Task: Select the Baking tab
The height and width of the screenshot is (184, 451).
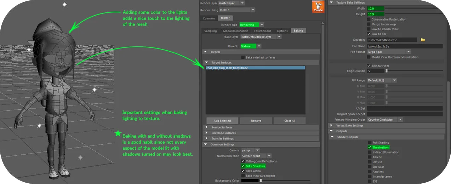Action: pyautogui.click(x=298, y=31)
